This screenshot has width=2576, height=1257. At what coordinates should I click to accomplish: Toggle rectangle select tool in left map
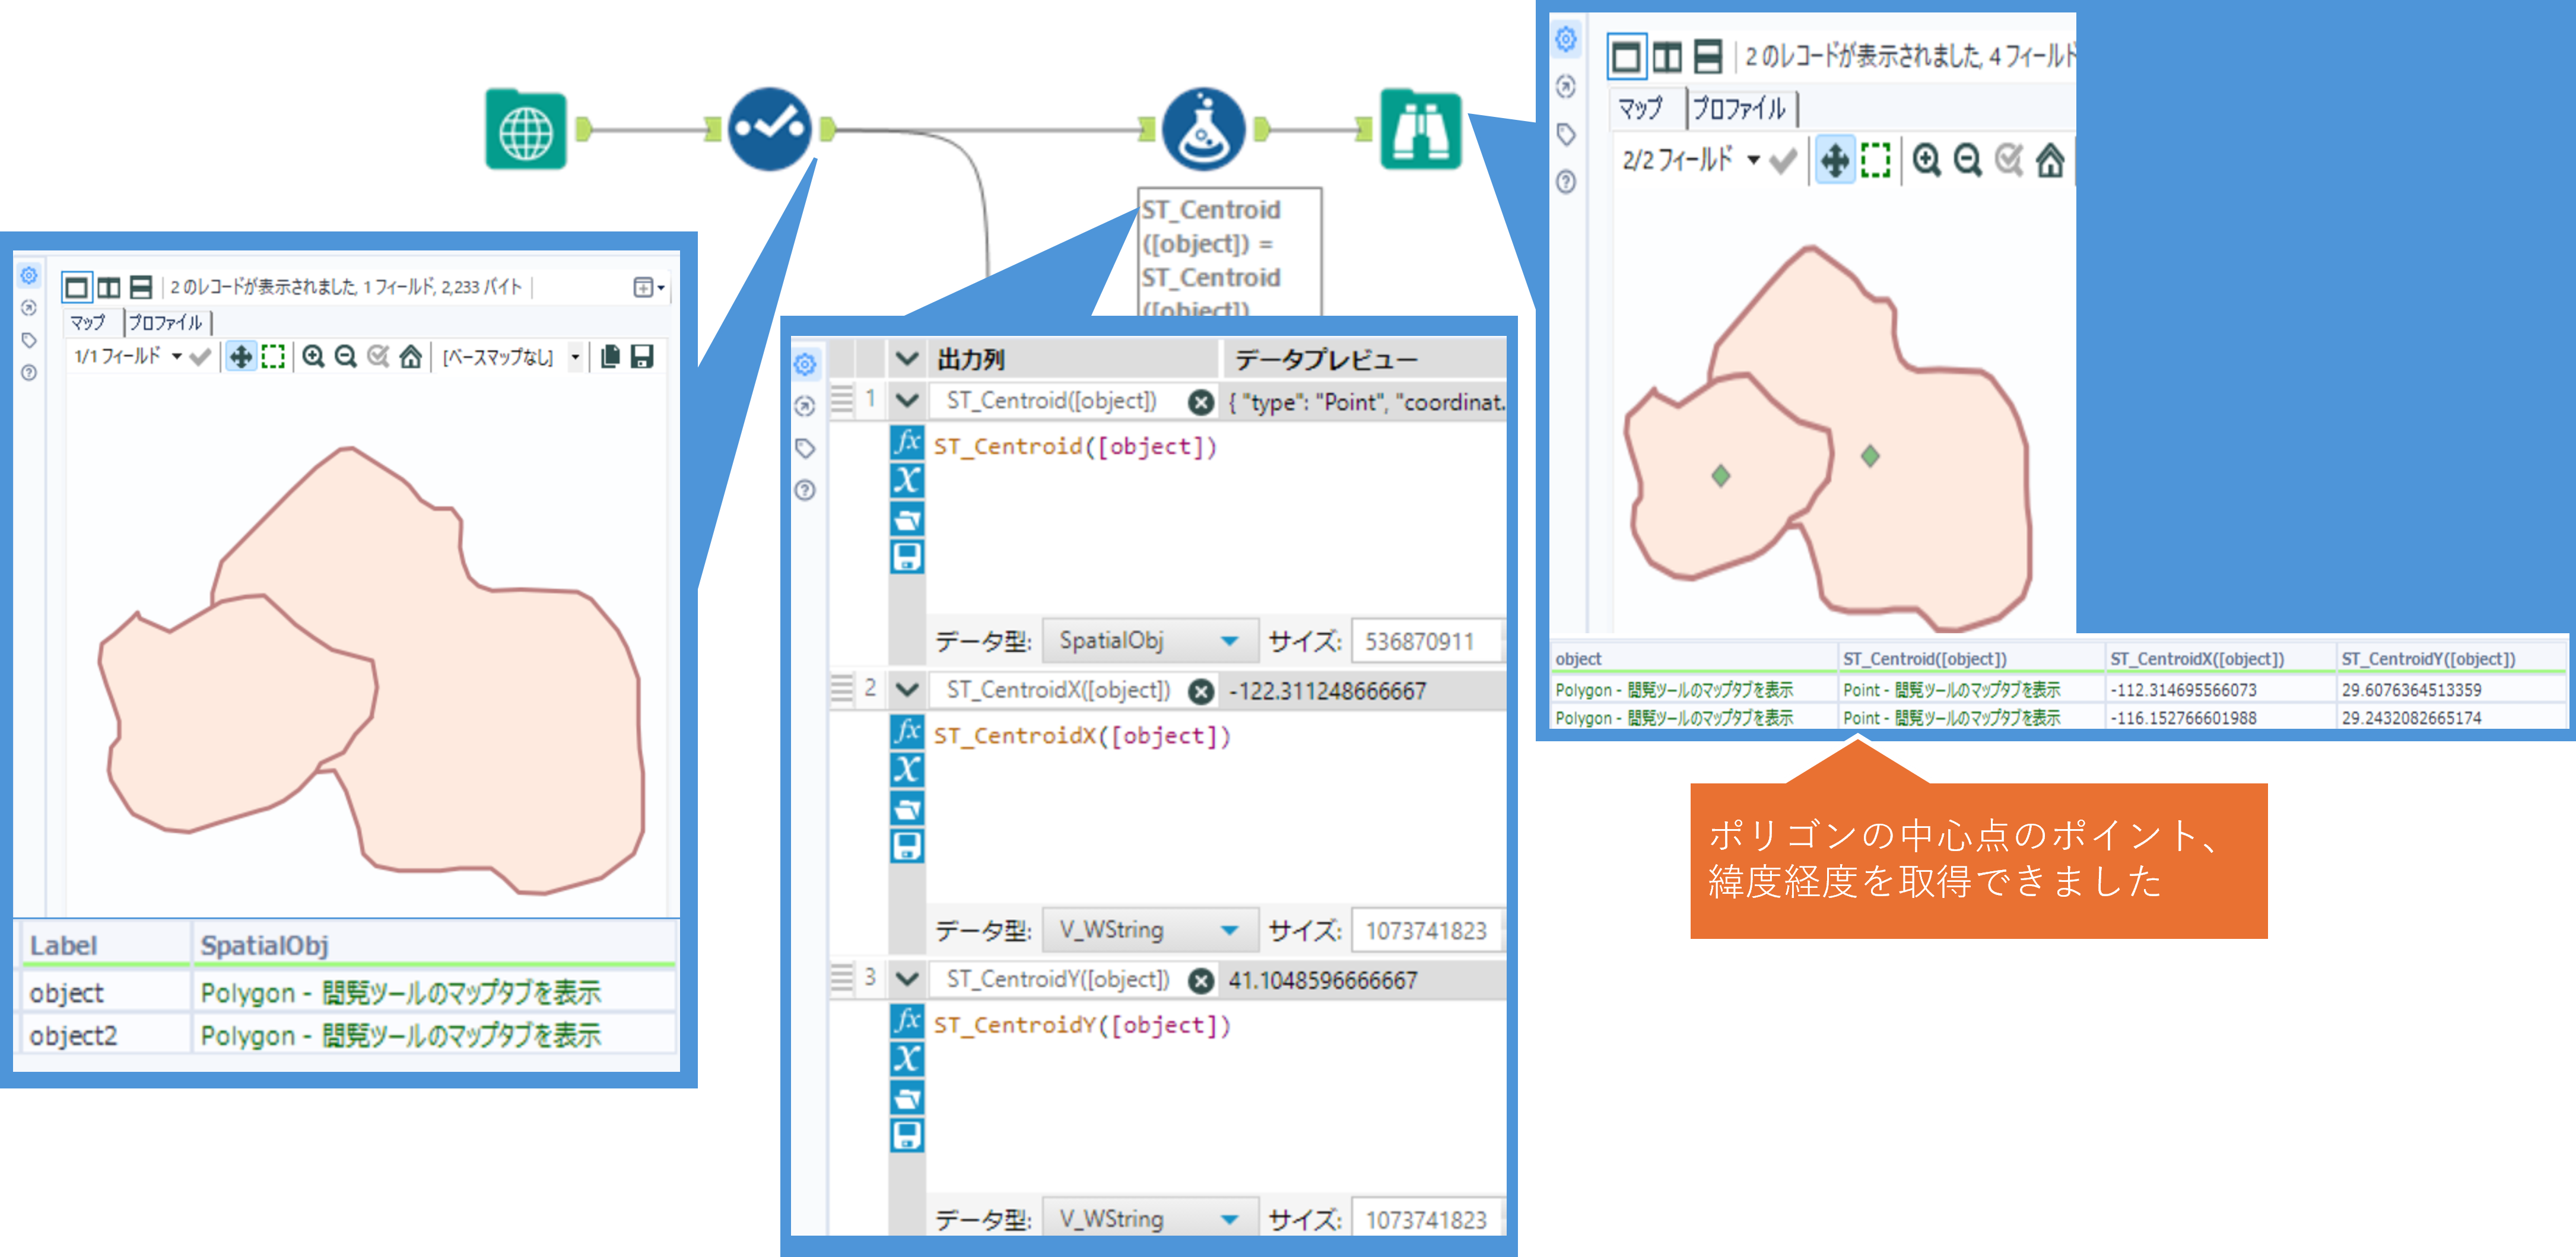pos(273,357)
